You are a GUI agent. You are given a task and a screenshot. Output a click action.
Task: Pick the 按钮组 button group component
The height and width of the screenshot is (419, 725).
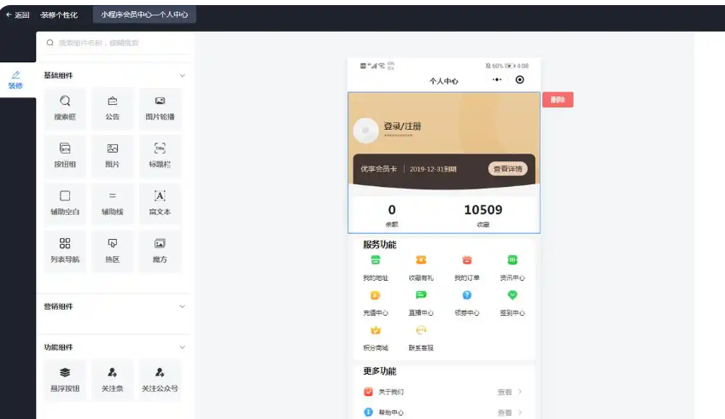[65, 155]
